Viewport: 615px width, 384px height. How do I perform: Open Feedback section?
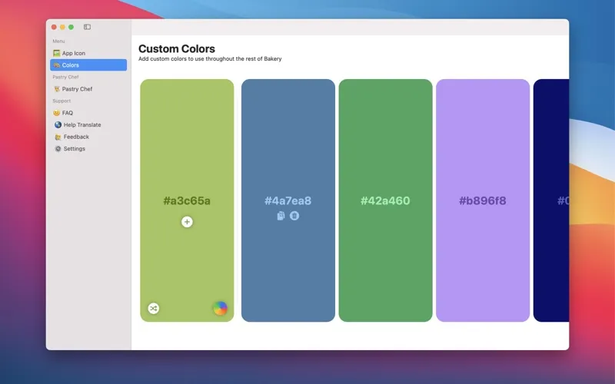pos(88,137)
